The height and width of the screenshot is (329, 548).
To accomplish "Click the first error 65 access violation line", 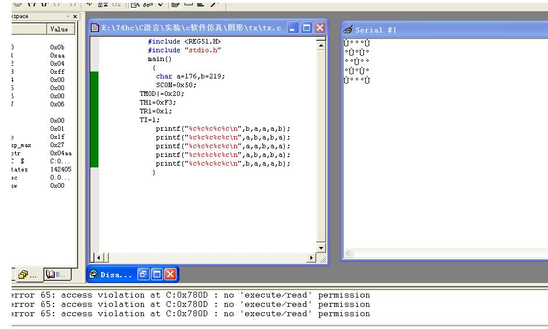I will pyautogui.click(x=191, y=295).
